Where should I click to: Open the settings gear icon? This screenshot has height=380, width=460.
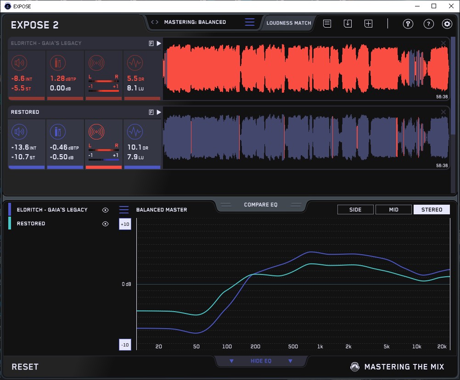pos(447,24)
